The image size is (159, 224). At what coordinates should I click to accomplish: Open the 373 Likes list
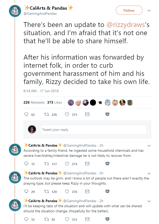pyautogui.click(x=55, y=102)
